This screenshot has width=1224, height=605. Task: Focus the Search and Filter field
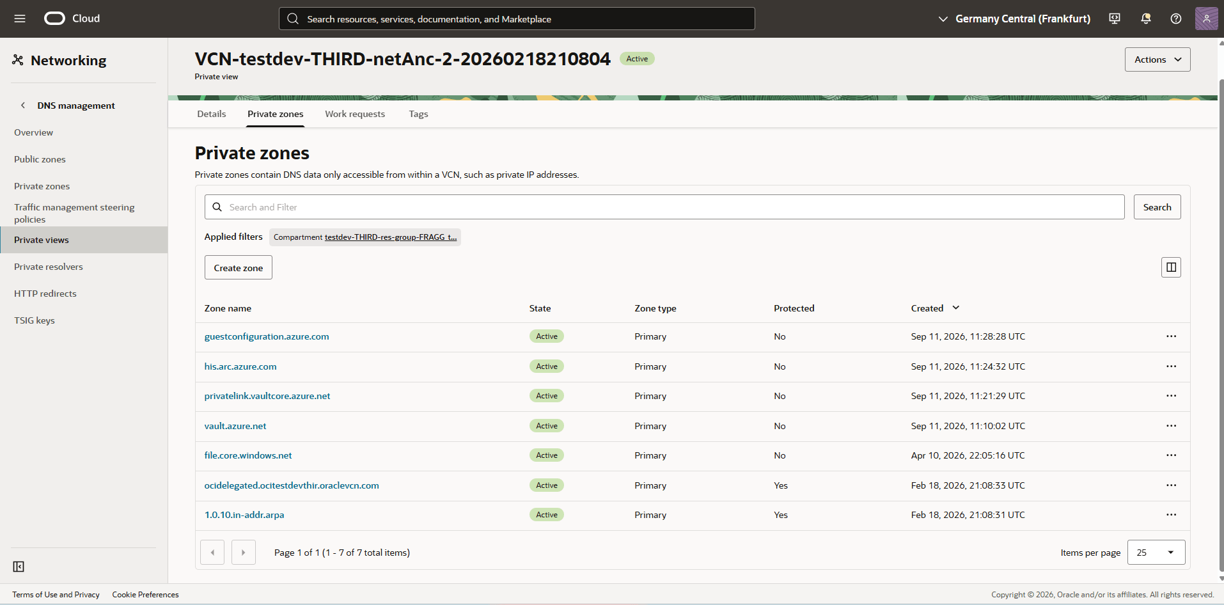pyautogui.click(x=664, y=207)
